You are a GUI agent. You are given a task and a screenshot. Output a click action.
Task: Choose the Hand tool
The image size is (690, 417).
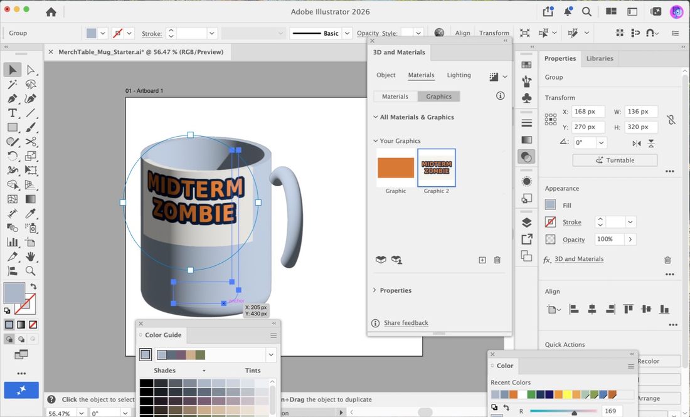click(30, 256)
